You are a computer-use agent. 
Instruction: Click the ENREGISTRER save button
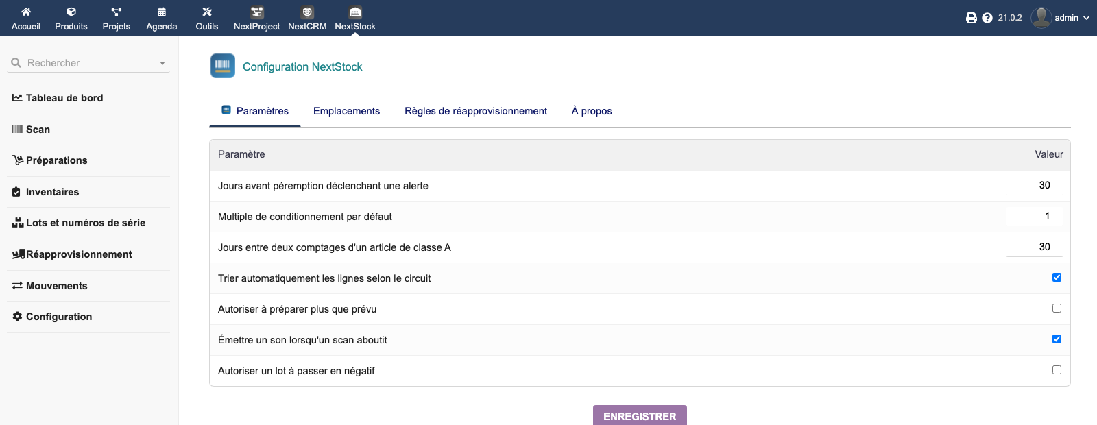tap(640, 416)
